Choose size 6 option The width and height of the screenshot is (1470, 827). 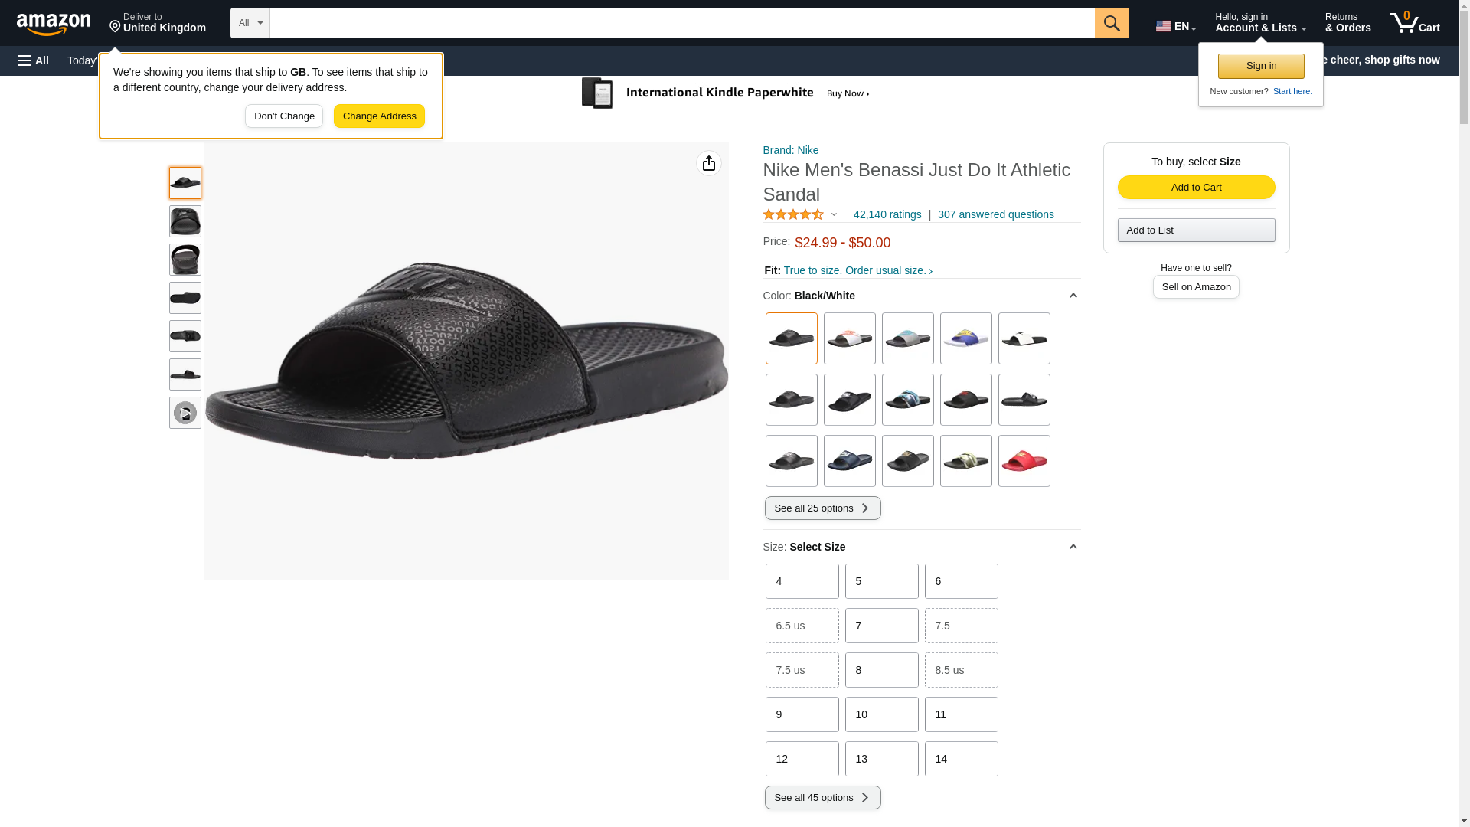pyautogui.click(x=961, y=581)
